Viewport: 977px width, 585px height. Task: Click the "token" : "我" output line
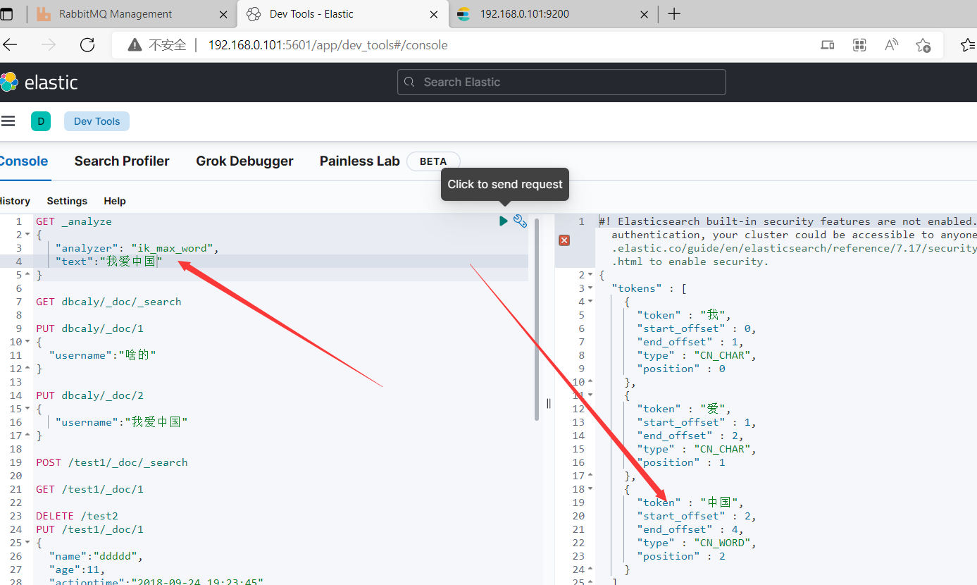(x=684, y=315)
